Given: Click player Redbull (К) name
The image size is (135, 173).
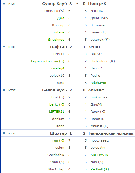Looking at the screenshot, I should [100, 169].
